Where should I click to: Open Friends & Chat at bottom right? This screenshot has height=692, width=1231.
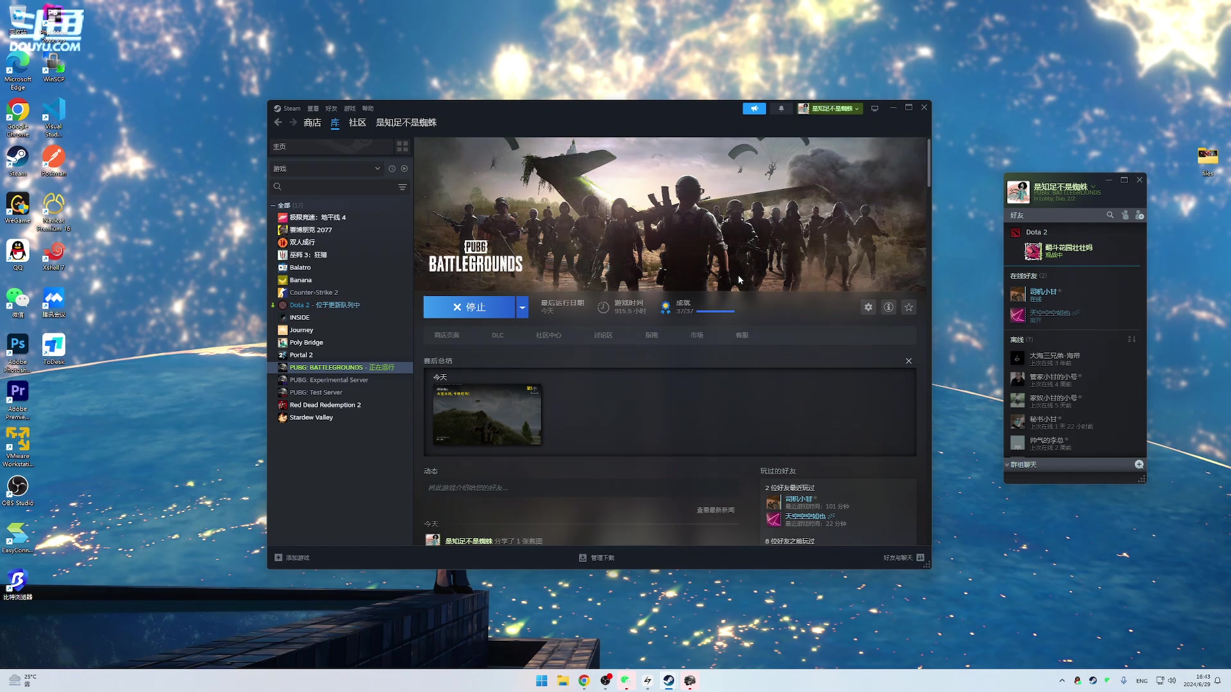pyautogui.click(x=903, y=558)
